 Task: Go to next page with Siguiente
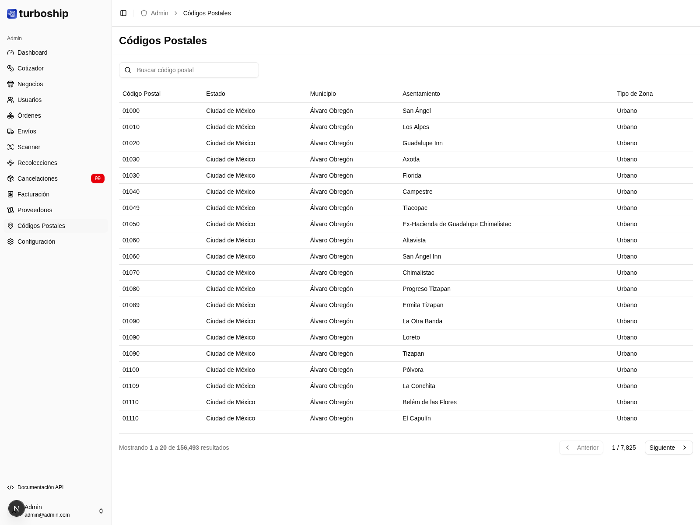click(668, 448)
